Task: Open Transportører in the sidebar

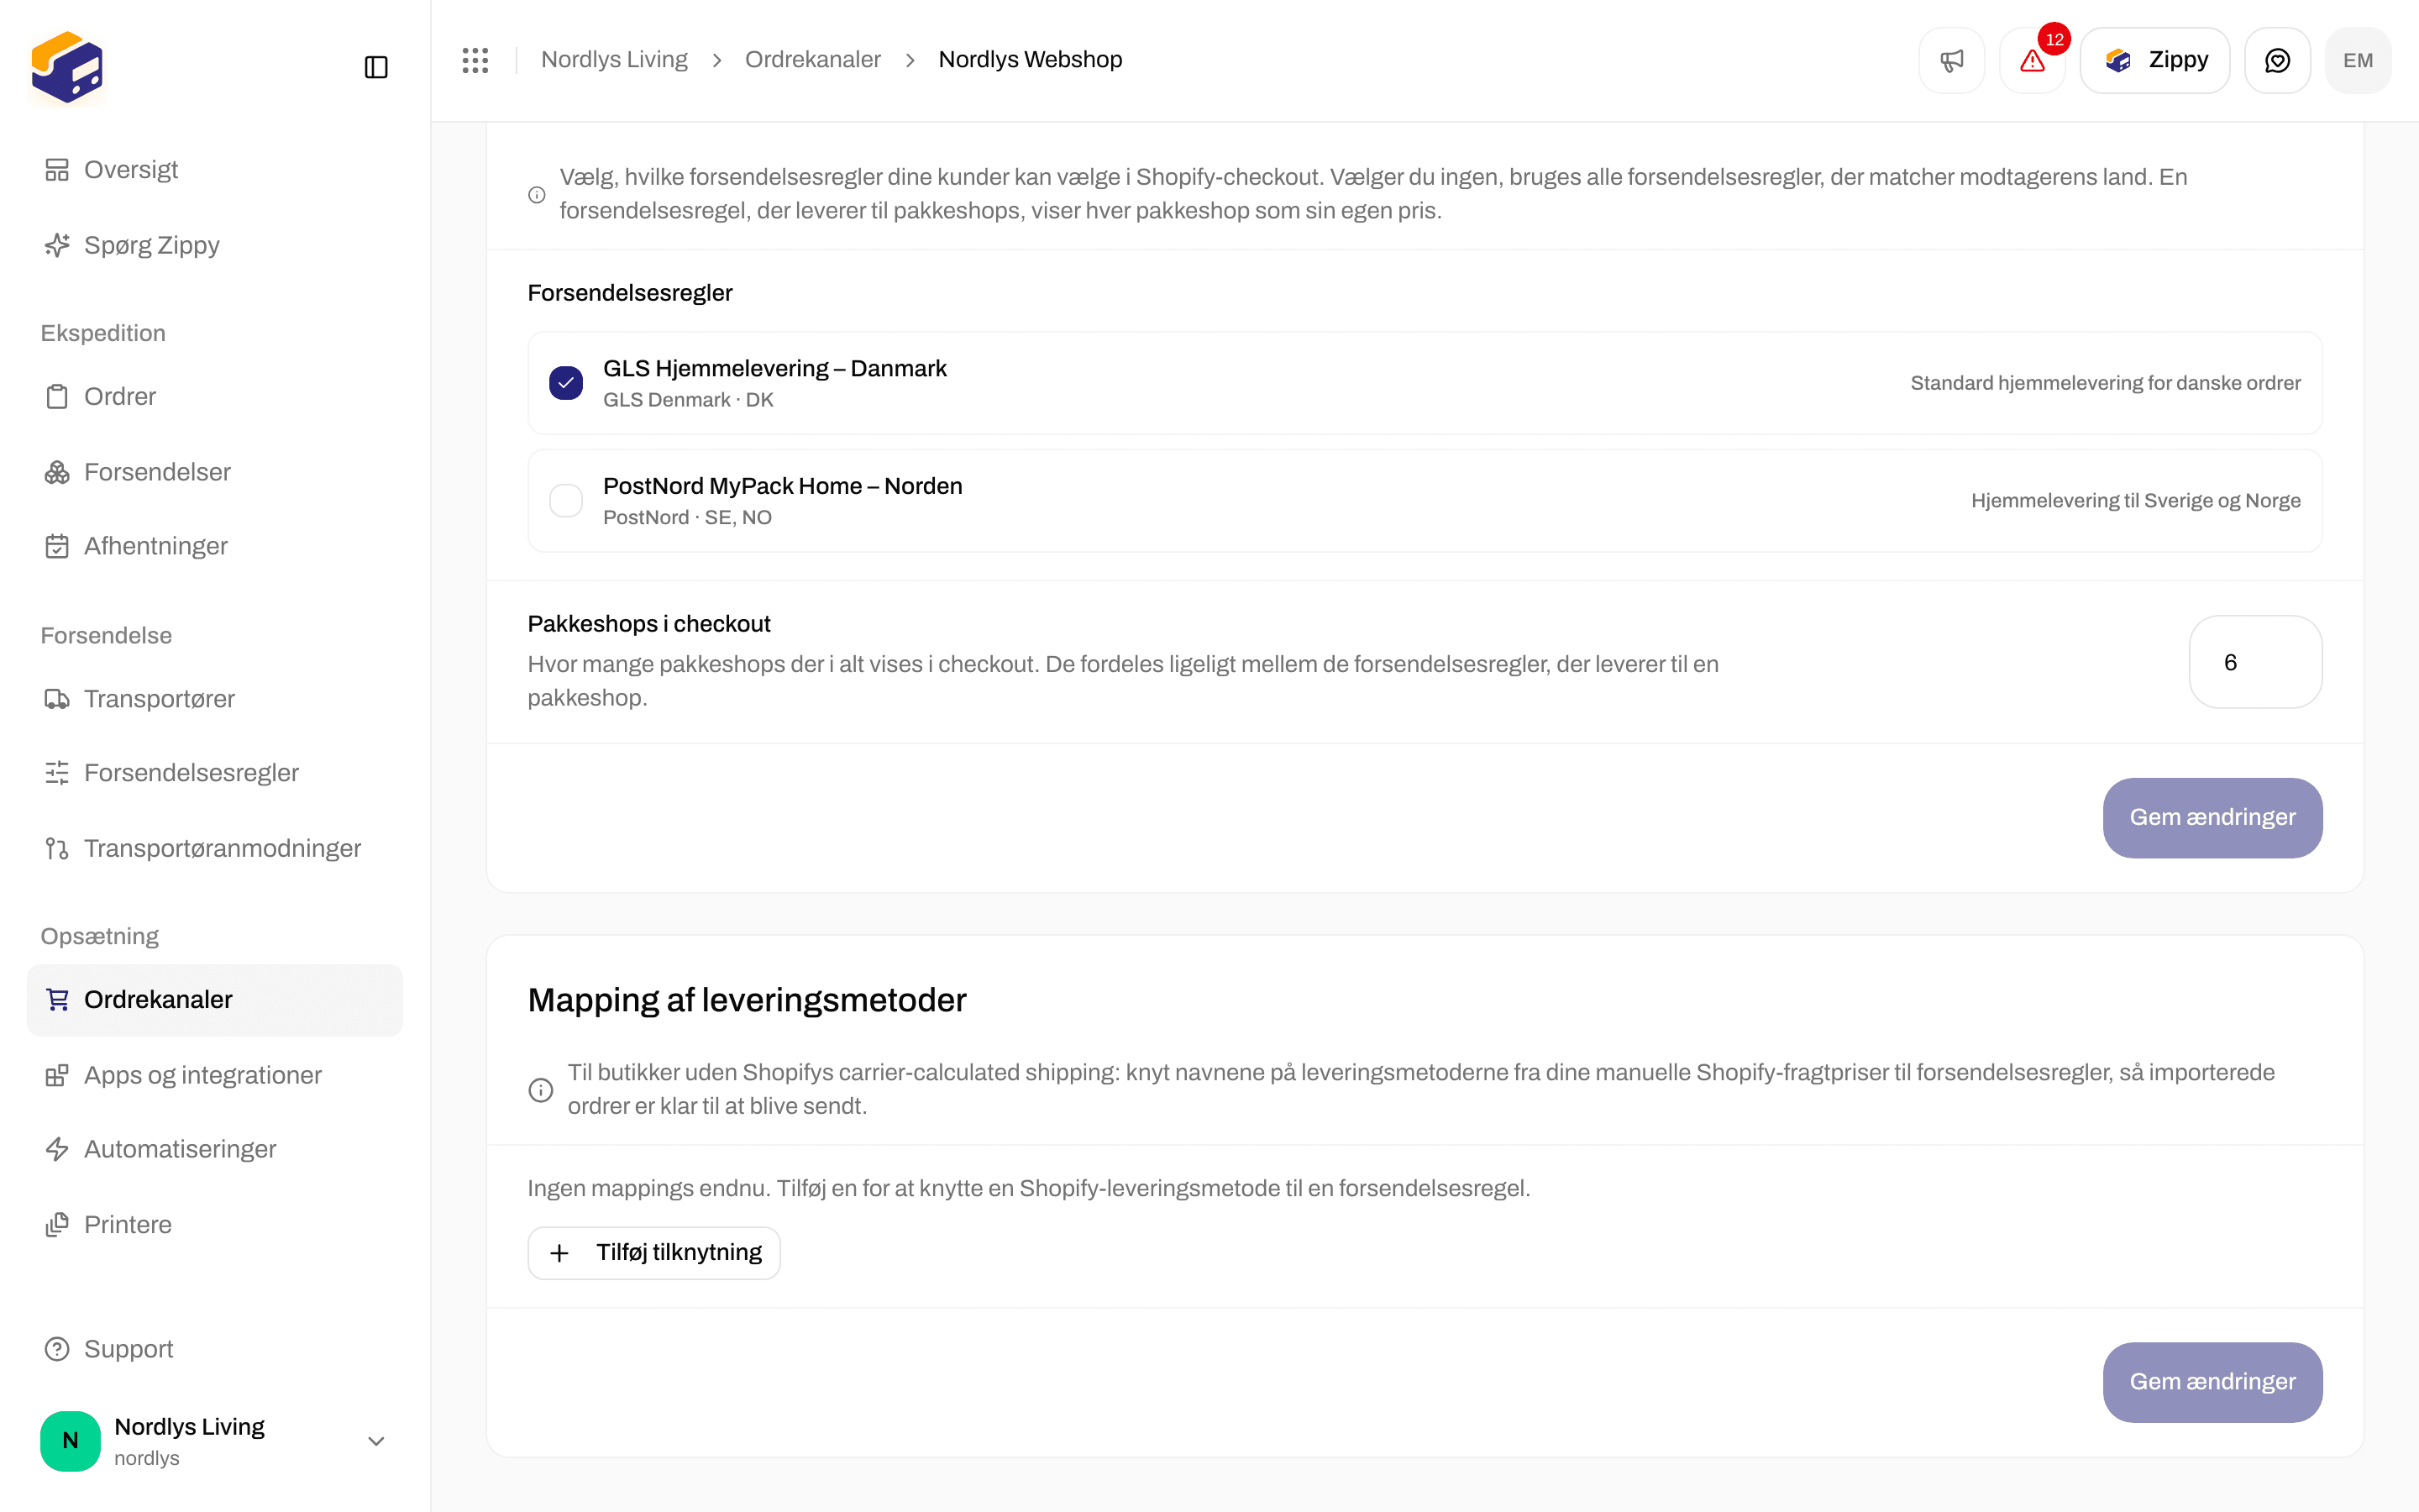Action: pyautogui.click(x=215, y=699)
